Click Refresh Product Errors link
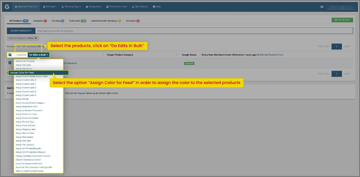Screen dimensions: 360x177 pyautogui.click(x=270, y=55)
